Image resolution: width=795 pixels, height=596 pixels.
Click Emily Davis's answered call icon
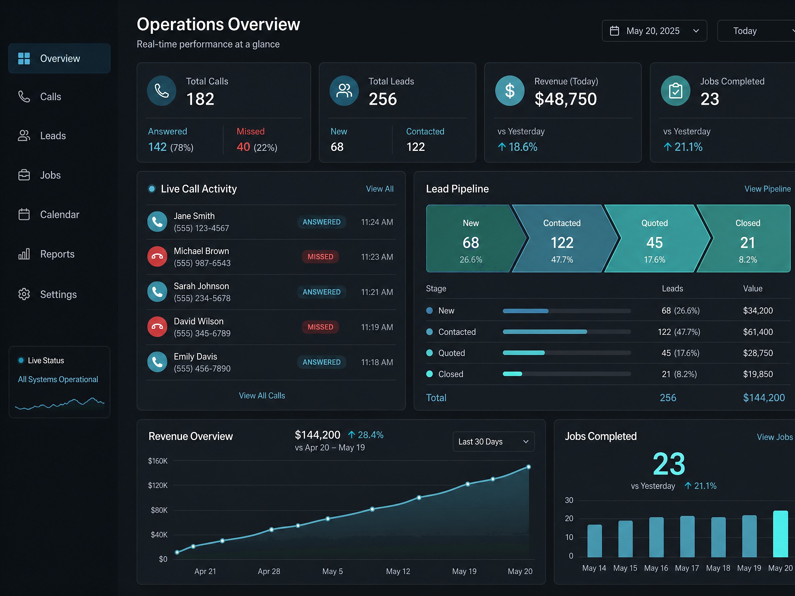[157, 362]
